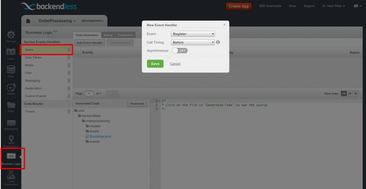Set view rows to 15

click(344, 93)
